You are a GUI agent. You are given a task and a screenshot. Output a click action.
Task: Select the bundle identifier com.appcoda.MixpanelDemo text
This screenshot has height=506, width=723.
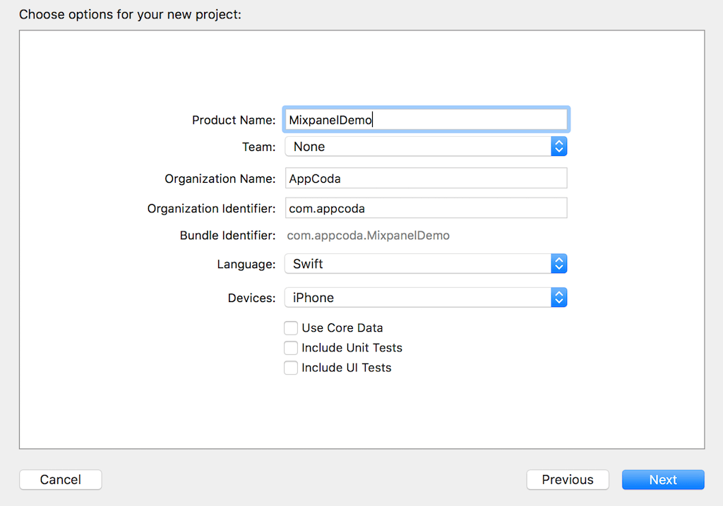[369, 236]
